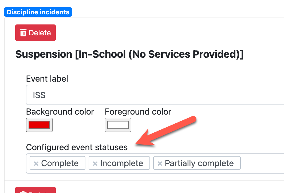Click the Incomplete status tag text
Viewport: 284px width, 193px height.
121,163
